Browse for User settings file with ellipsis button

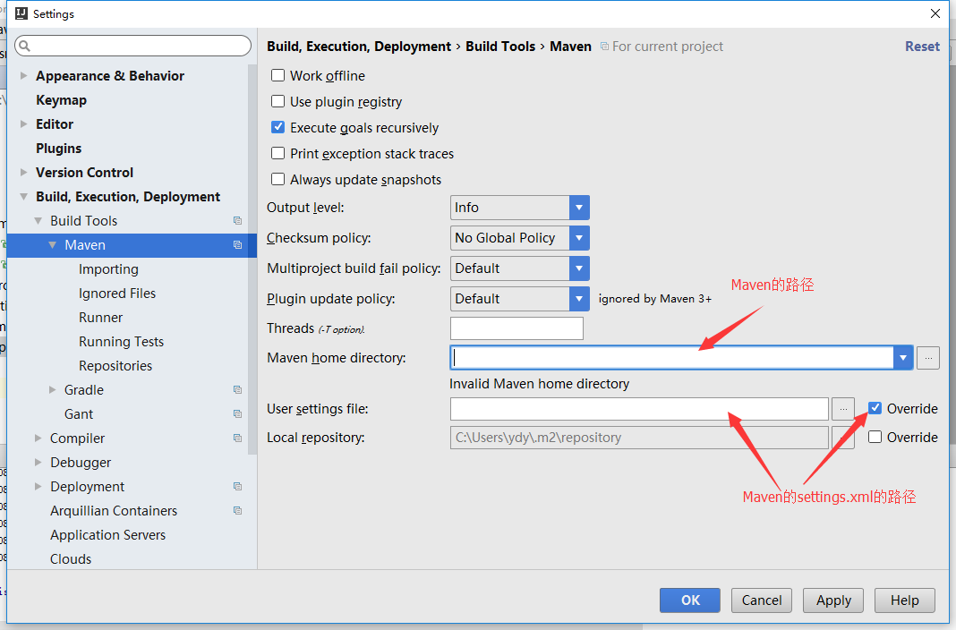842,409
